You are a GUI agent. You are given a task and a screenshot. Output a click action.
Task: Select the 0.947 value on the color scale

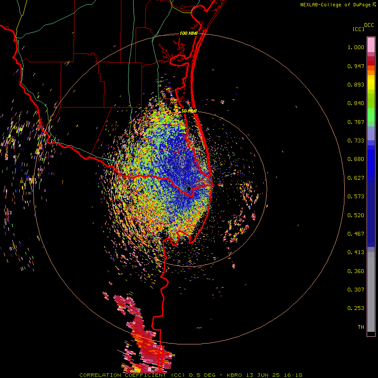click(x=356, y=66)
